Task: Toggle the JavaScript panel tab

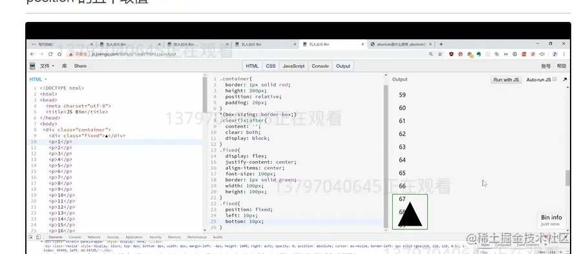Action: tap(293, 66)
